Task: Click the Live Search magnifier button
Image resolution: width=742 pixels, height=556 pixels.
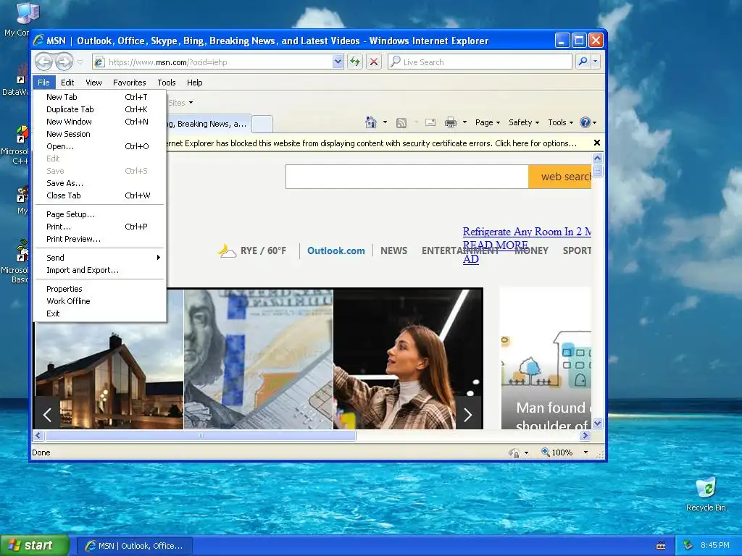Action: click(x=583, y=62)
